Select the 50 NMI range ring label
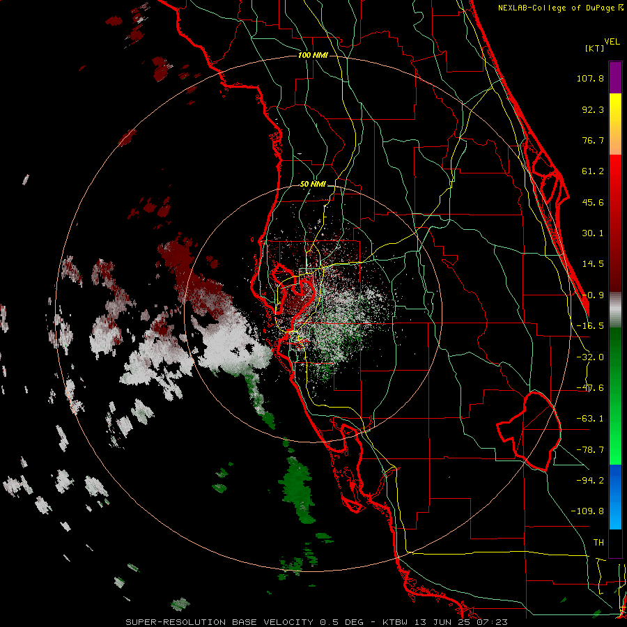 point(313,185)
